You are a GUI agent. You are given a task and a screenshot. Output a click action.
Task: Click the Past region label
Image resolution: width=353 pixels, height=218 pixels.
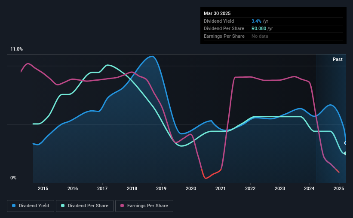[x=338, y=59]
